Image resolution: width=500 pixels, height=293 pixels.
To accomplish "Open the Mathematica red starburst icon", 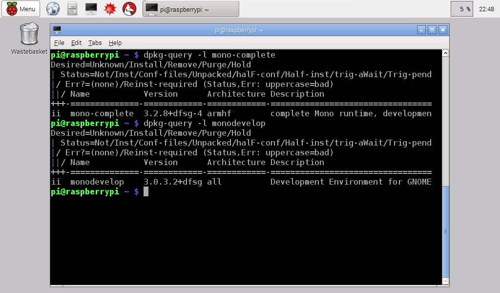I will (110, 9).
